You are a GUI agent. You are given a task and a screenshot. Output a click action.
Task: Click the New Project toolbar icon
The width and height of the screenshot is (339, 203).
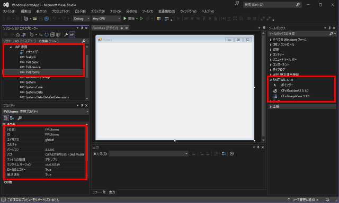pos(26,19)
